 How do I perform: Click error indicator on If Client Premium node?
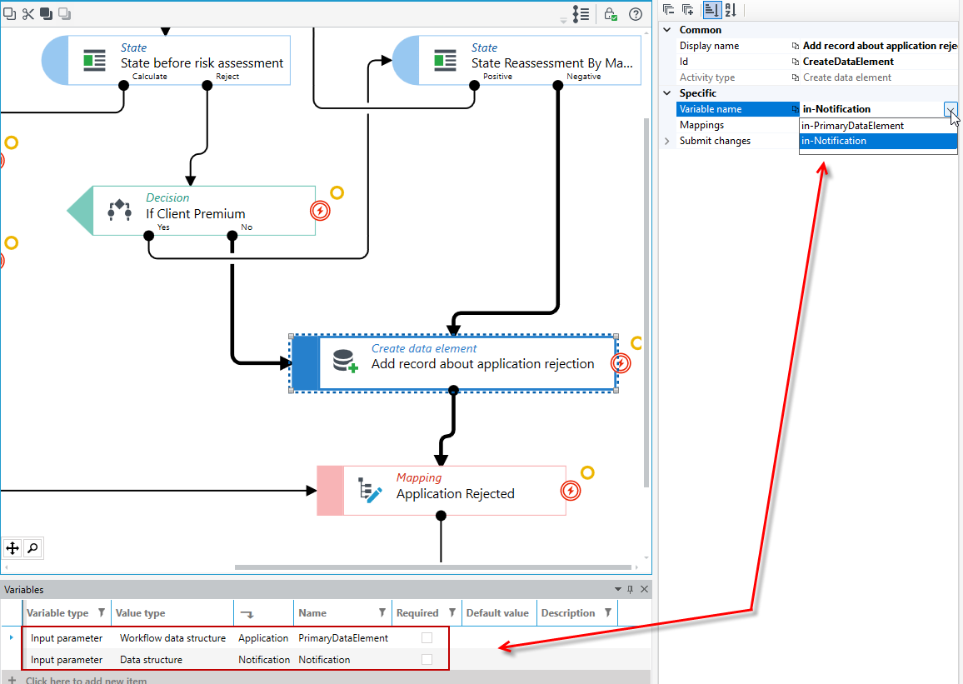320,211
